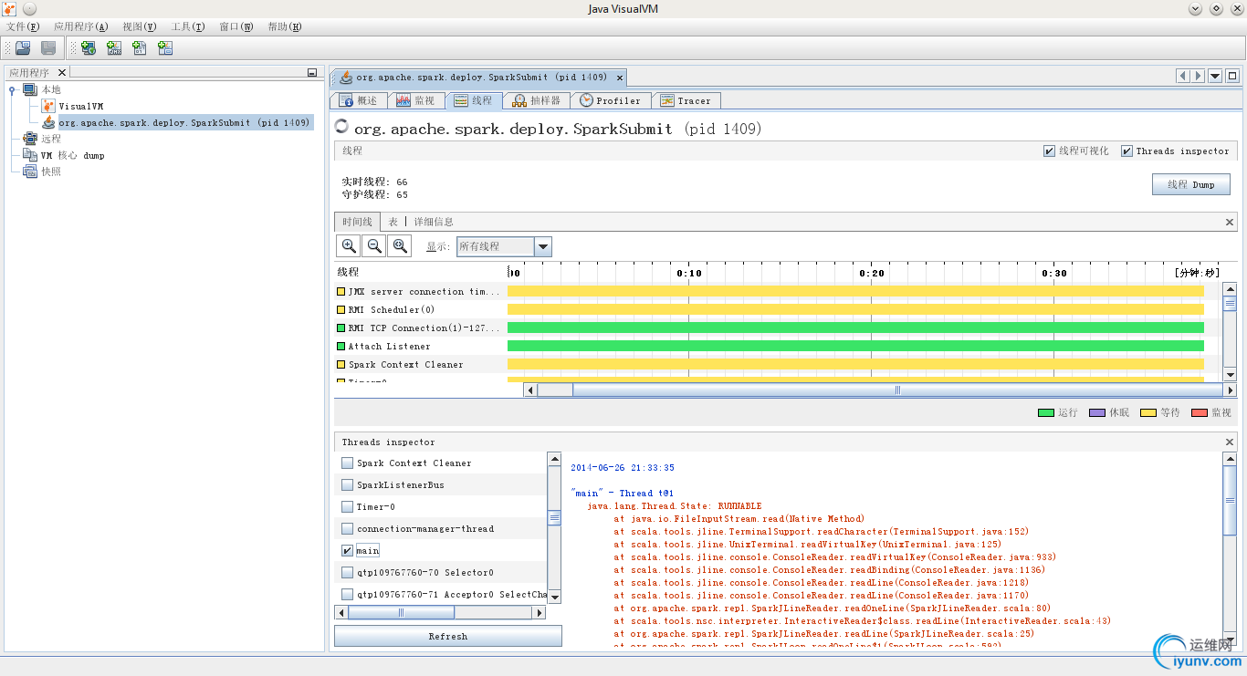Click the green 运行 legend swatch
The image size is (1247, 676).
tap(1046, 413)
